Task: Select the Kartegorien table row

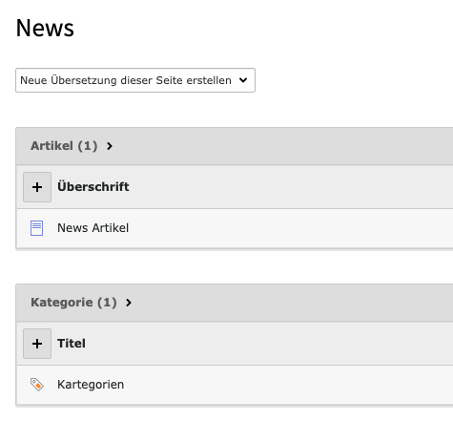Action: pyautogui.click(x=235, y=385)
